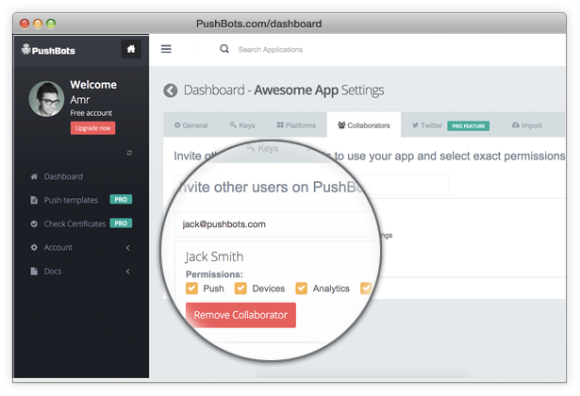Viewport: 580px width, 396px height.
Task: Toggle the Devices permission checkbox
Action: point(240,288)
